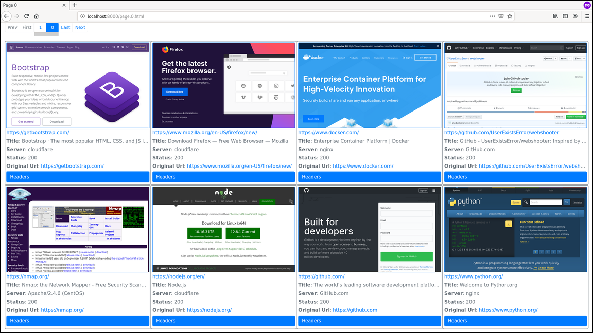Toggle the sidebar icon
The width and height of the screenshot is (593, 333).
pos(565,16)
